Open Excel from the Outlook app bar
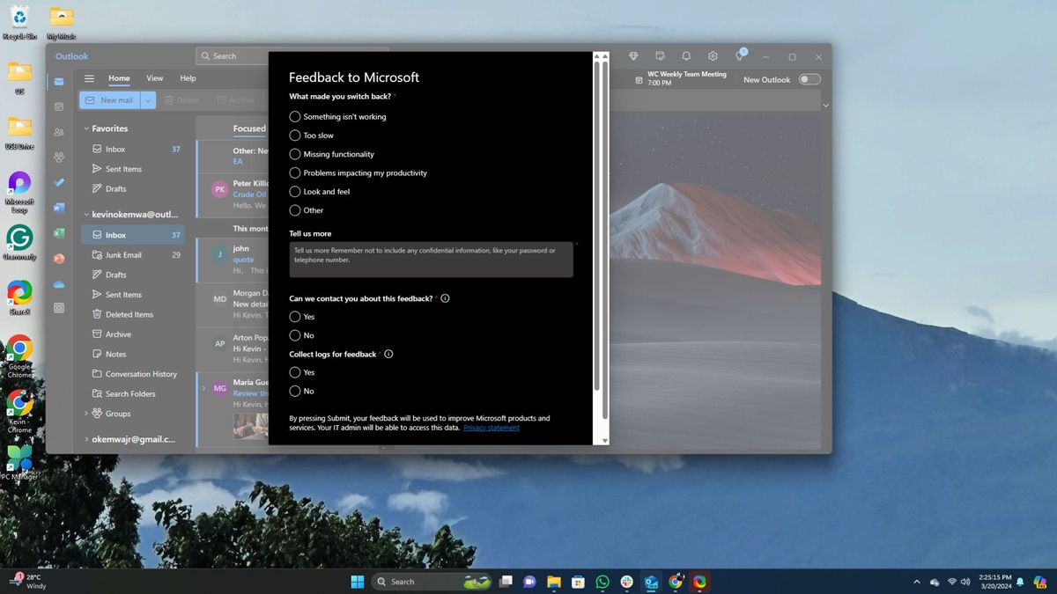 (x=59, y=232)
